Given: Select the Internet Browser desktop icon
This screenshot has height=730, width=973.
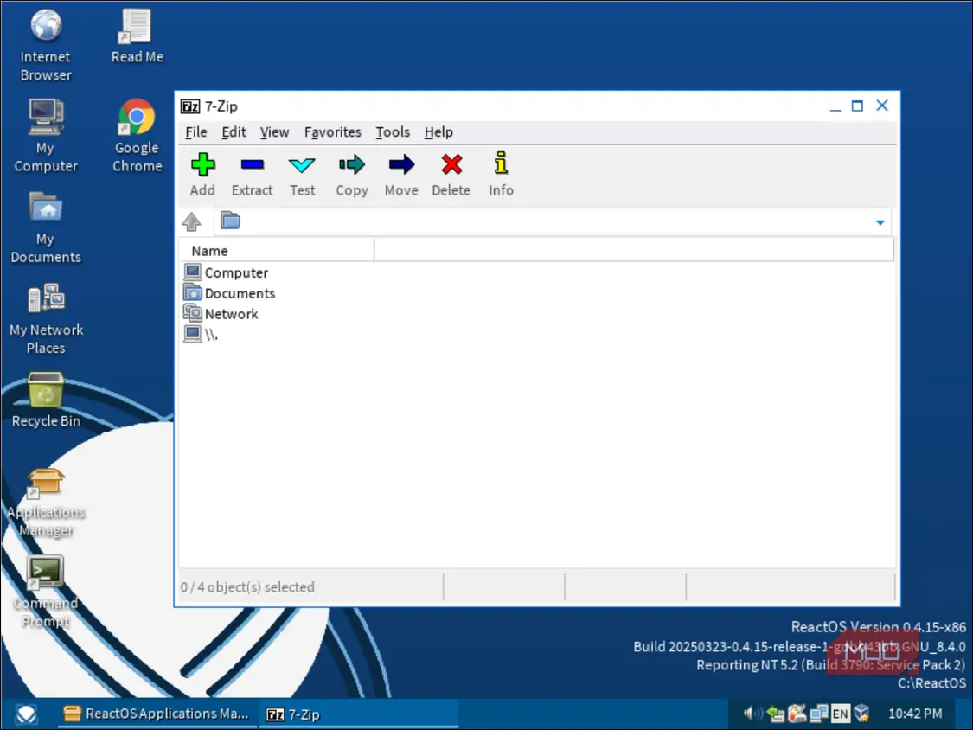Looking at the screenshot, I should point(45,45).
